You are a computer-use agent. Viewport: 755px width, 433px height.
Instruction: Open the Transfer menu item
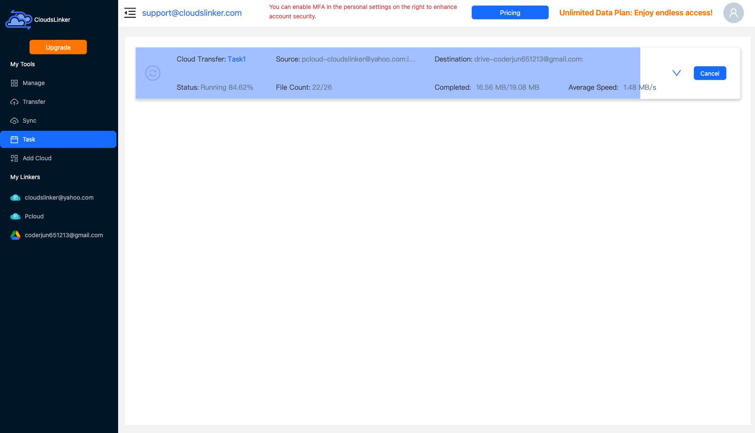coord(58,102)
